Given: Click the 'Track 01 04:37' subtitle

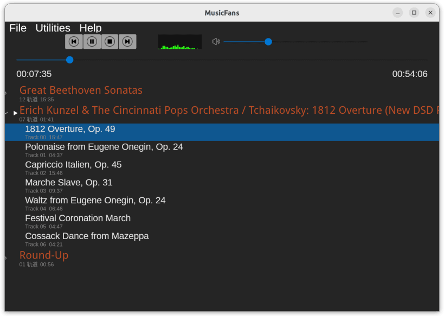Looking at the screenshot, I should [44, 155].
